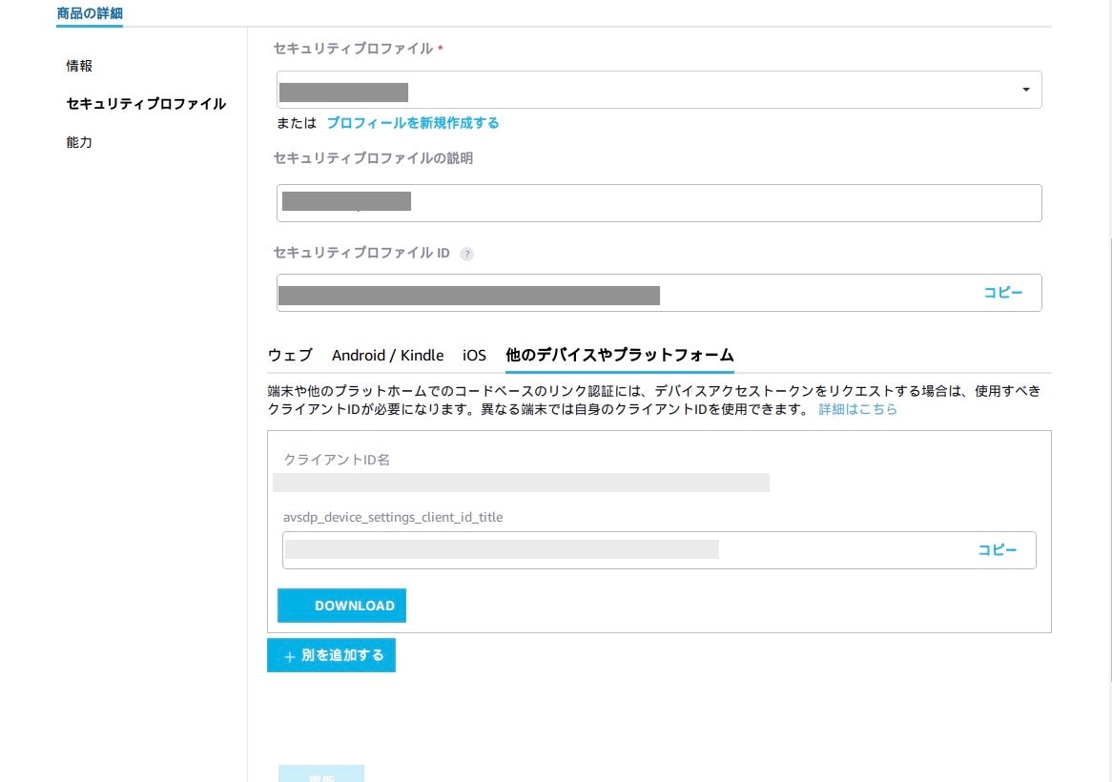Switch to the ウェブ tab
Image resolution: width=1112 pixels, height=782 pixels.
click(290, 355)
